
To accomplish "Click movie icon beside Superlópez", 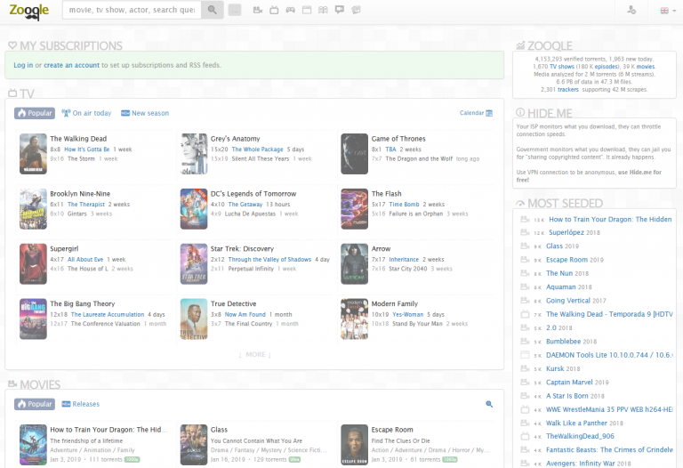I will [x=525, y=232].
